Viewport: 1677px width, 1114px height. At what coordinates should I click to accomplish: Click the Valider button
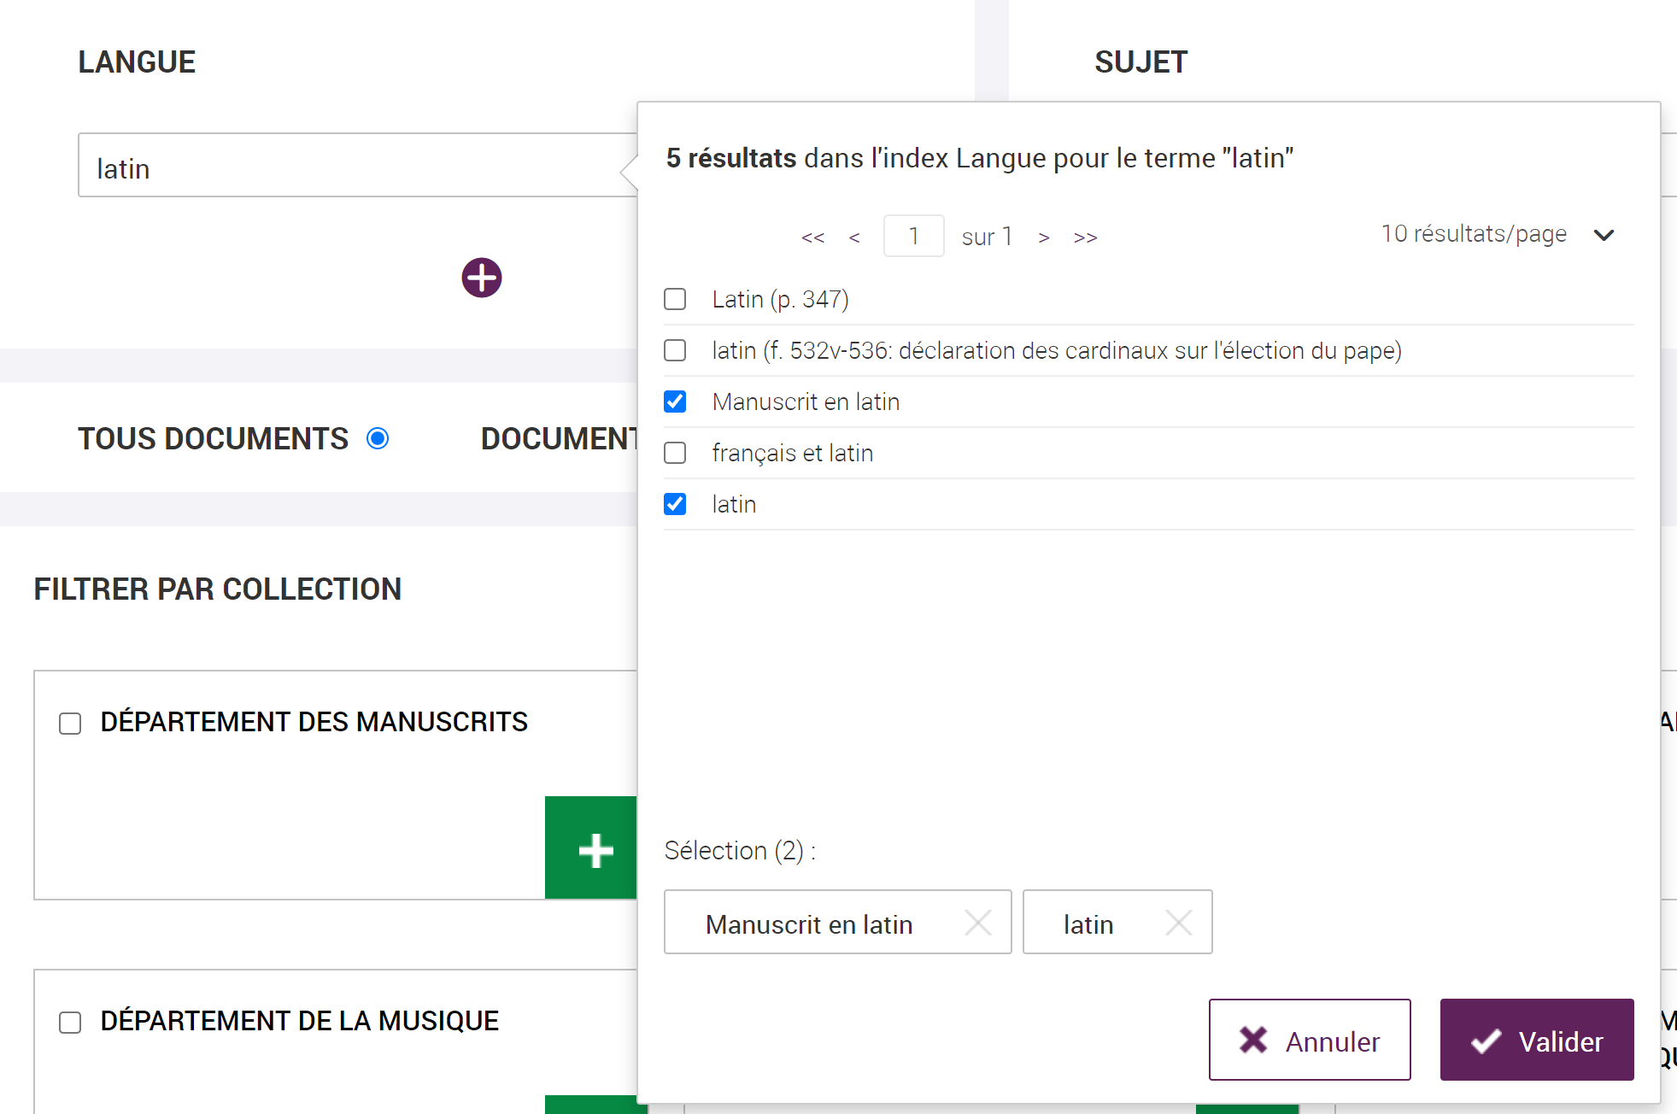click(1536, 1040)
